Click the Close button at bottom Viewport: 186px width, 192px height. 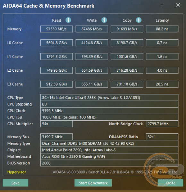pyautogui.click(x=170, y=183)
